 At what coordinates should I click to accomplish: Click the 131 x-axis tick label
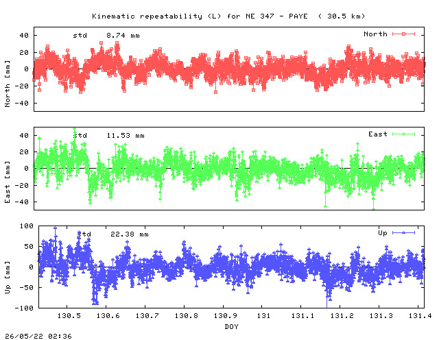click(263, 316)
